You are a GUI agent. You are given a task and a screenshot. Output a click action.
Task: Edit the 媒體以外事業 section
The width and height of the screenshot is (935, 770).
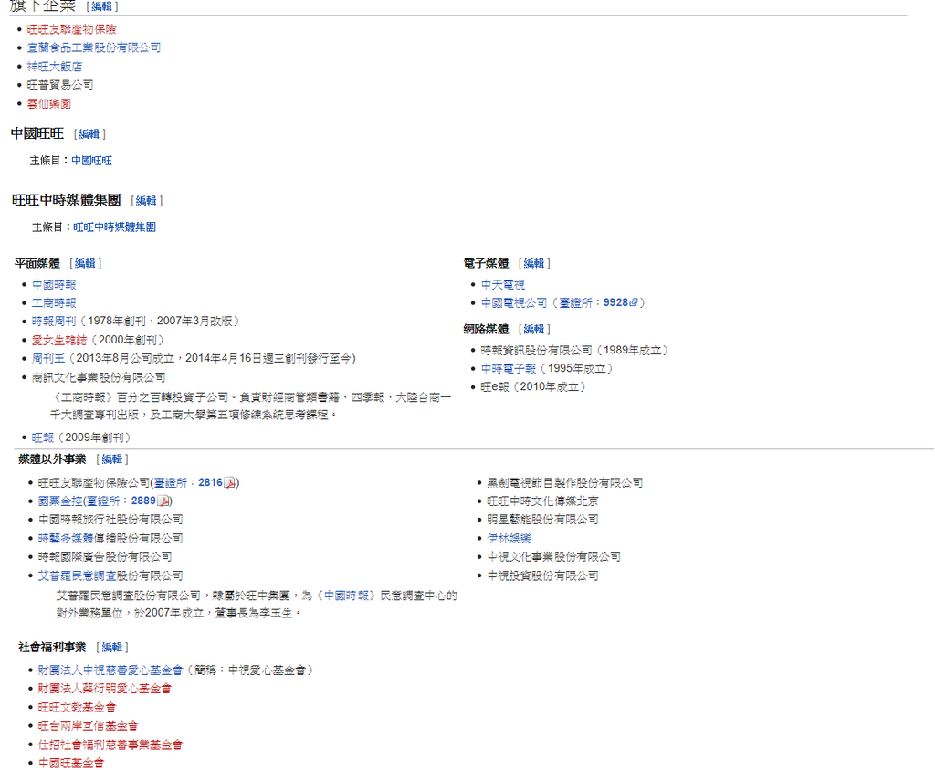tap(112, 459)
